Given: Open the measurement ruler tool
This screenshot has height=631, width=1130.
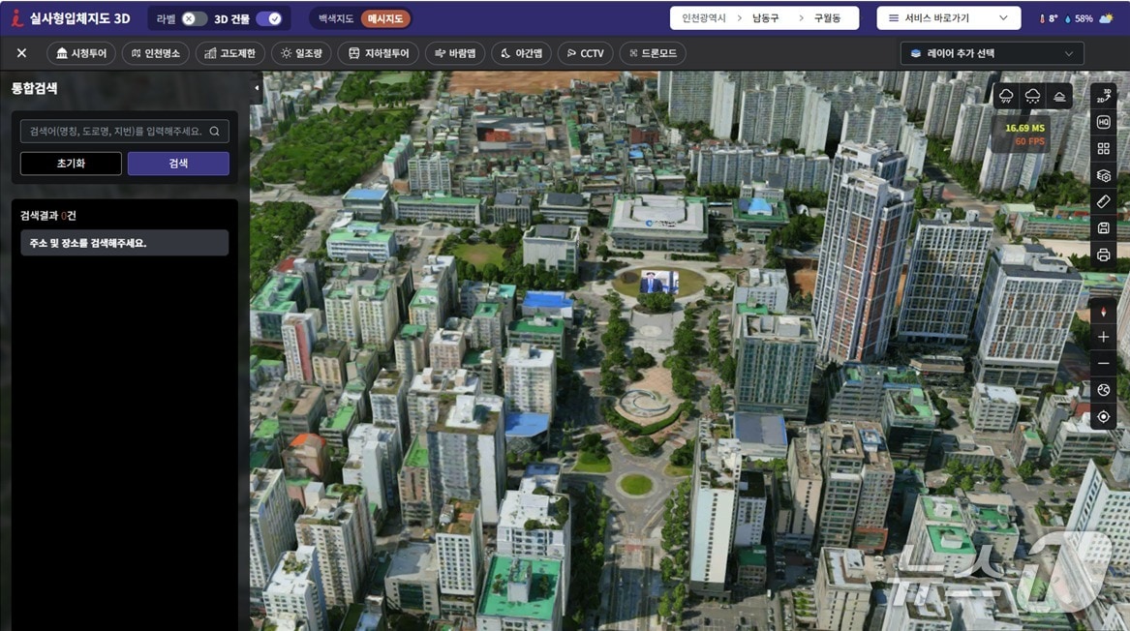Looking at the screenshot, I should tap(1103, 200).
